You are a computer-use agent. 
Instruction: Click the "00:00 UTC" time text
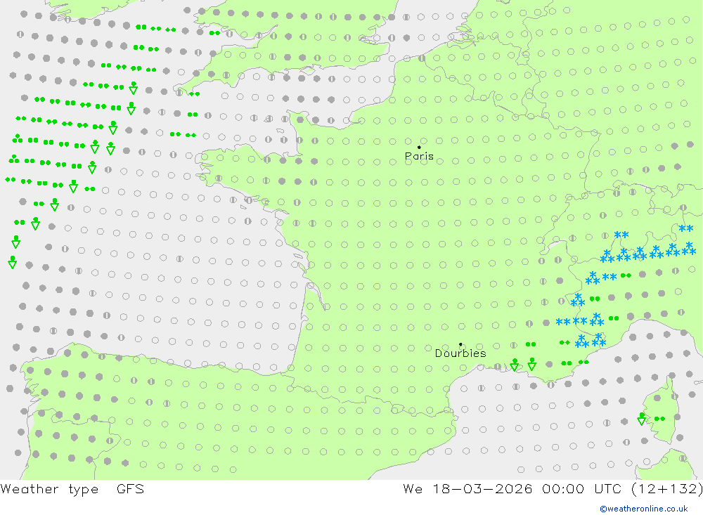[x=583, y=489]
